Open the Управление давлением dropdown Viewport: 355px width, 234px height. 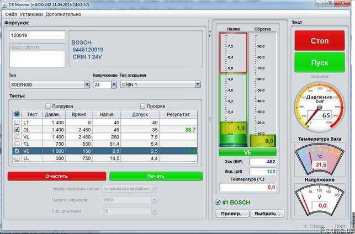click(130, 189)
